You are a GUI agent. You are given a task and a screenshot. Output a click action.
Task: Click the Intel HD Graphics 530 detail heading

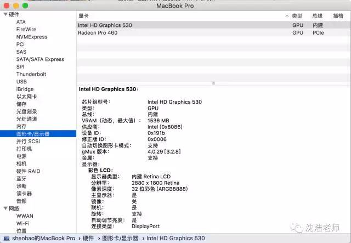(109, 89)
